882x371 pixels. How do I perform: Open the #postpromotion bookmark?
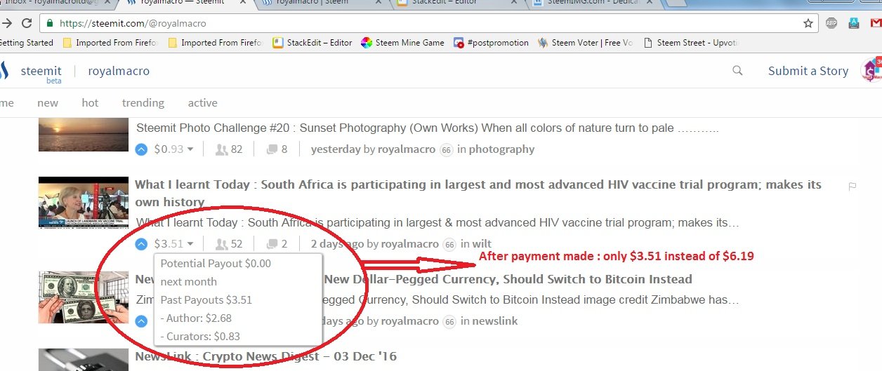tap(491, 43)
